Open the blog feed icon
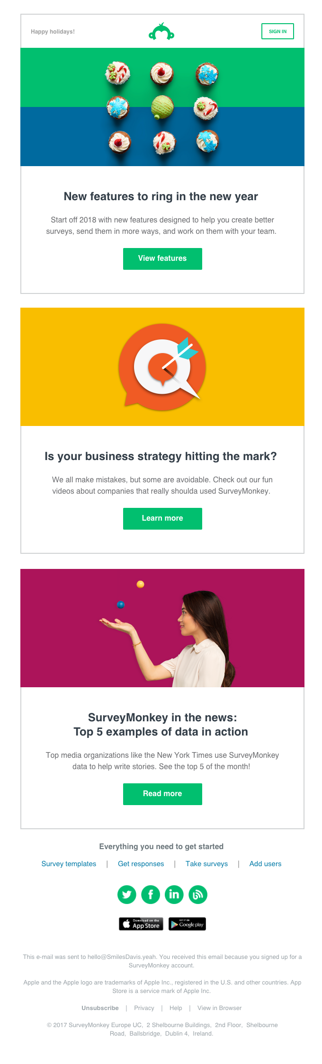 point(198,895)
